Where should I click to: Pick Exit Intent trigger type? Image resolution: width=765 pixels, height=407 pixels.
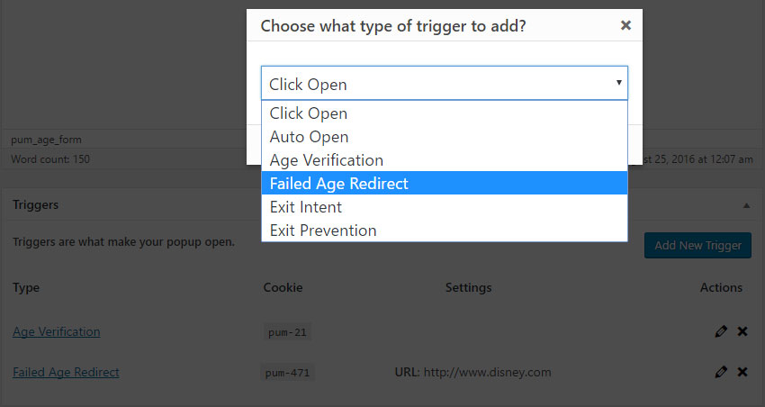pyautogui.click(x=445, y=206)
